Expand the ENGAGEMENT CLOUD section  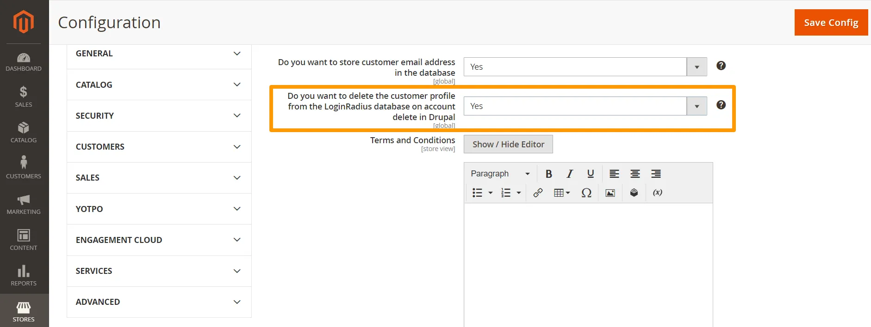[x=159, y=240]
